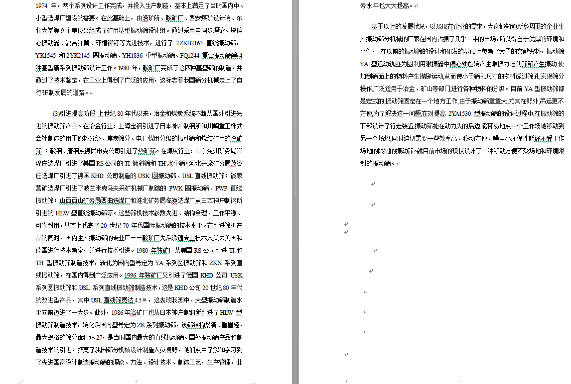The width and height of the screenshot is (571, 384).
Task: Click the words "TI 倾斜筛"
Action: tap(140, 164)
